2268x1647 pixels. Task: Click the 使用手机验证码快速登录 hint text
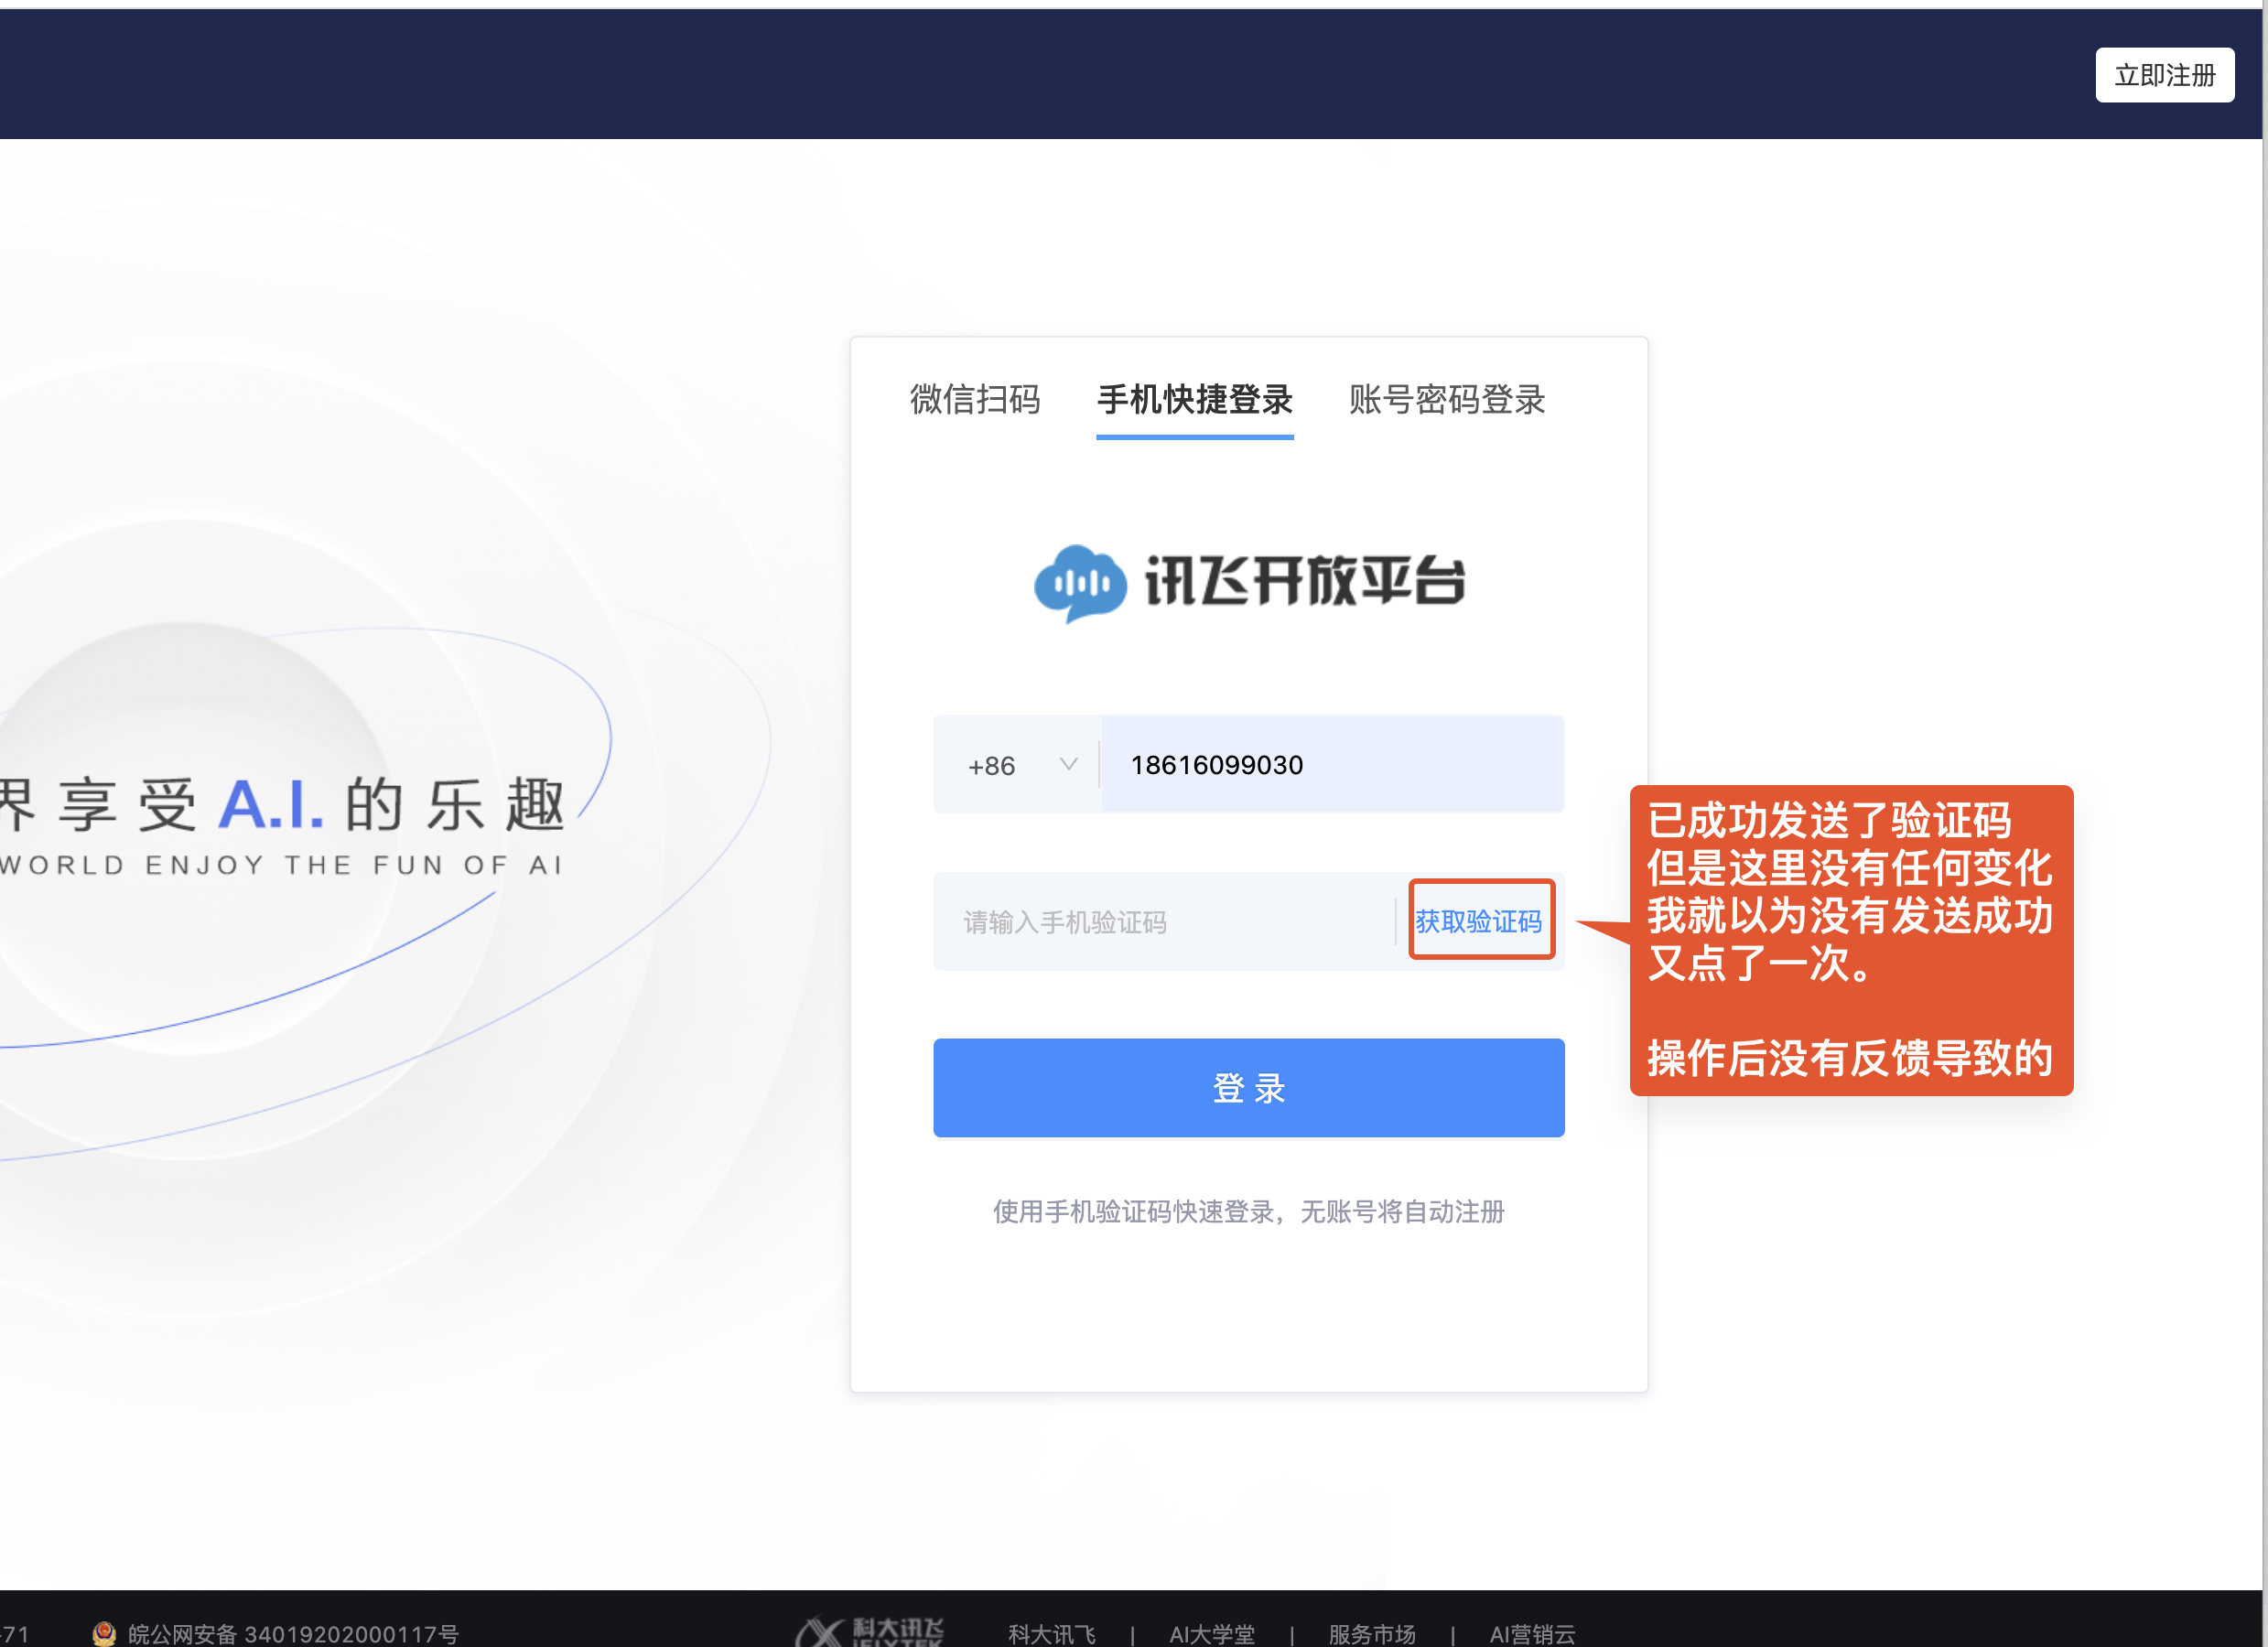pyautogui.click(x=1248, y=1211)
